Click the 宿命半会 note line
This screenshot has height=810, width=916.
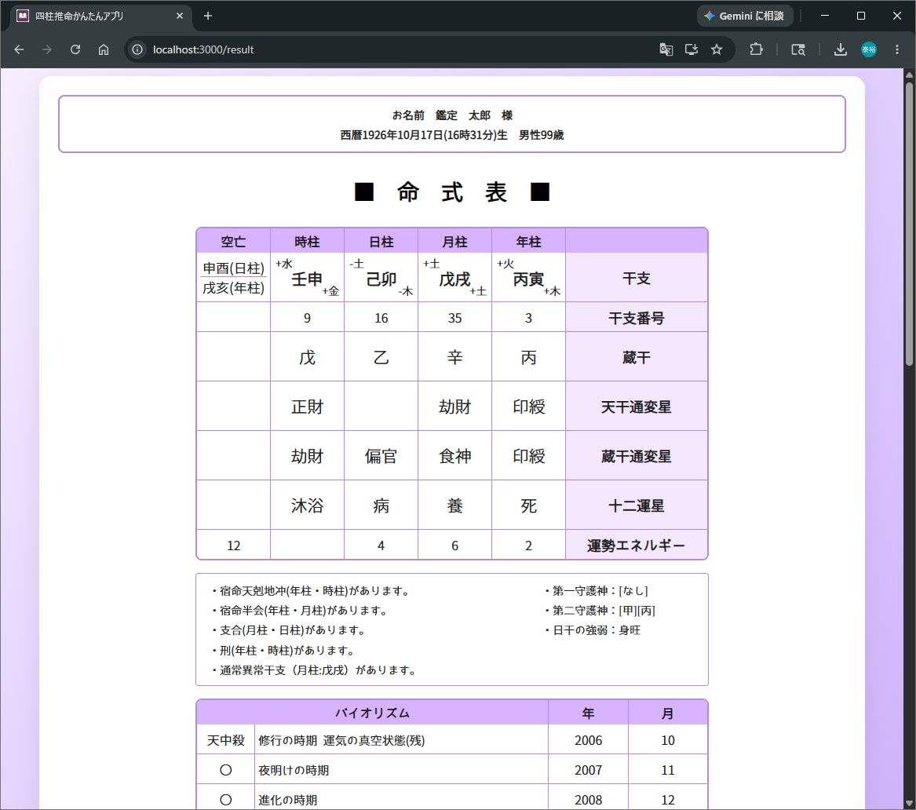(x=300, y=611)
